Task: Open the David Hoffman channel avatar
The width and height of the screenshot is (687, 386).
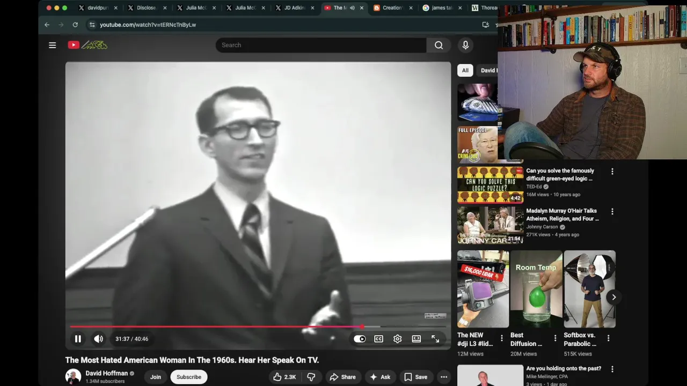Action: [74, 377]
